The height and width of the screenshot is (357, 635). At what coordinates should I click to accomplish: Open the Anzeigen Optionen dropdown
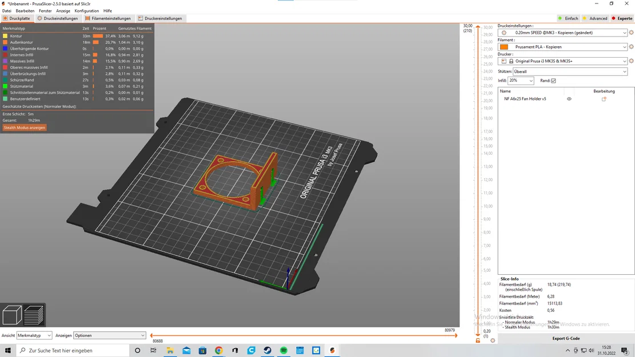tap(109, 335)
